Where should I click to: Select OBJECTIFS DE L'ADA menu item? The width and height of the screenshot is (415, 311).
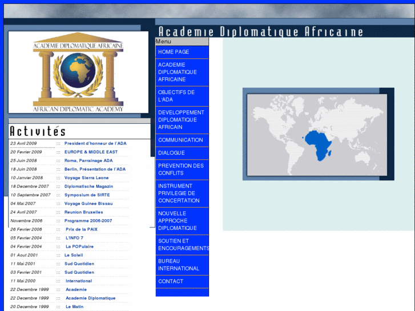point(182,96)
